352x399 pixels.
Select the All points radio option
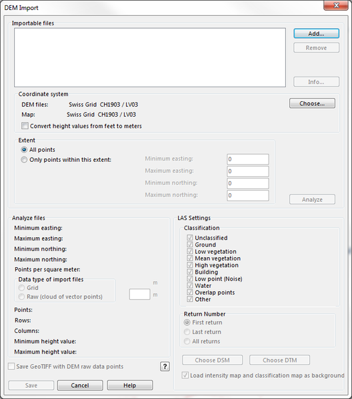[24, 150]
